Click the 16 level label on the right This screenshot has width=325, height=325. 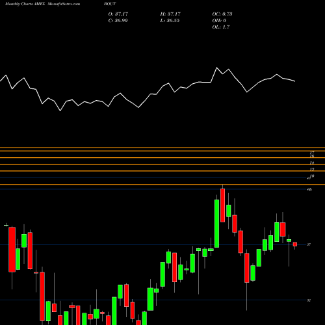point(312,156)
